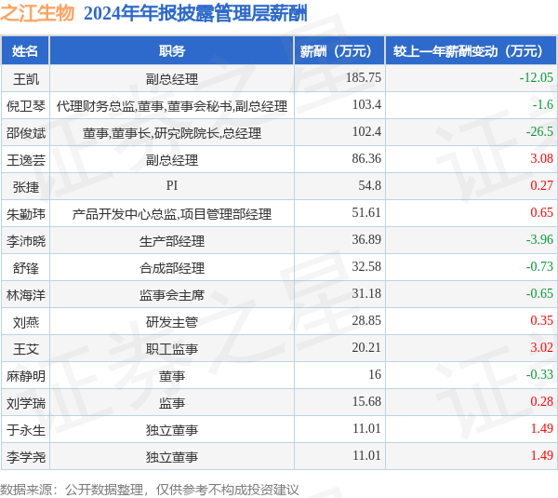This screenshot has height=498, width=558.
Task: Select the name 朱勤玮
Action: coord(26,214)
